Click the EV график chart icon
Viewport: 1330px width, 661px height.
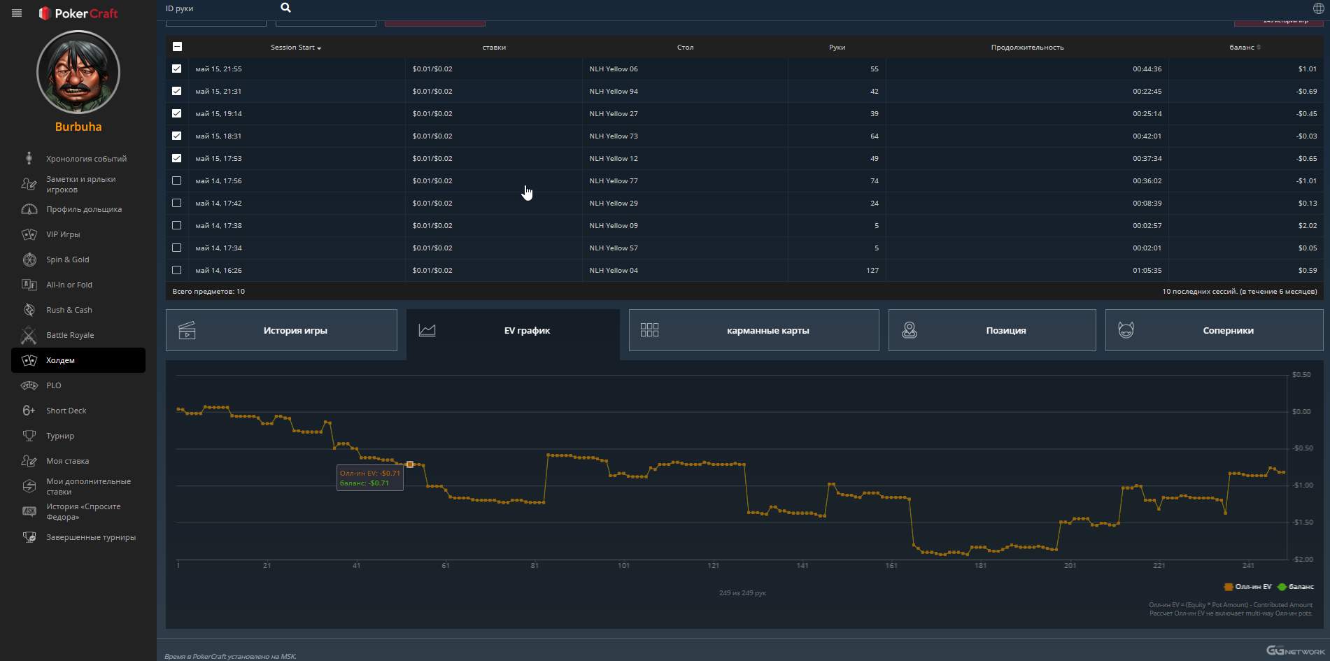pyautogui.click(x=427, y=330)
